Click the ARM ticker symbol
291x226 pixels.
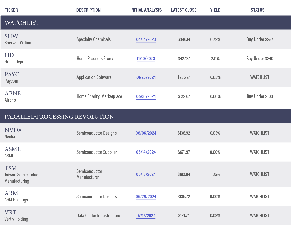click(x=11, y=193)
